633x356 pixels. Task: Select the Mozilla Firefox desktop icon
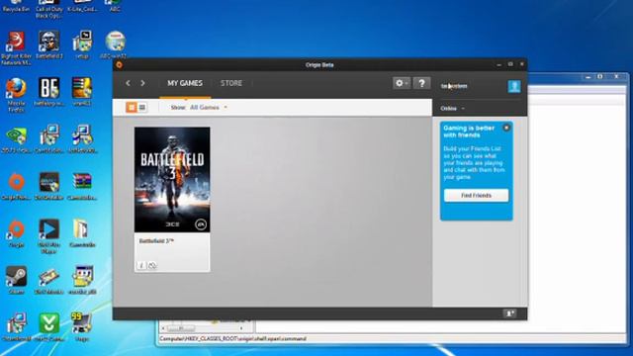click(16, 95)
